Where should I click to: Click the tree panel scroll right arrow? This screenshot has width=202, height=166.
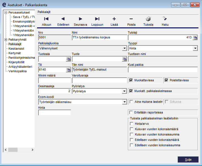tap(33, 150)
